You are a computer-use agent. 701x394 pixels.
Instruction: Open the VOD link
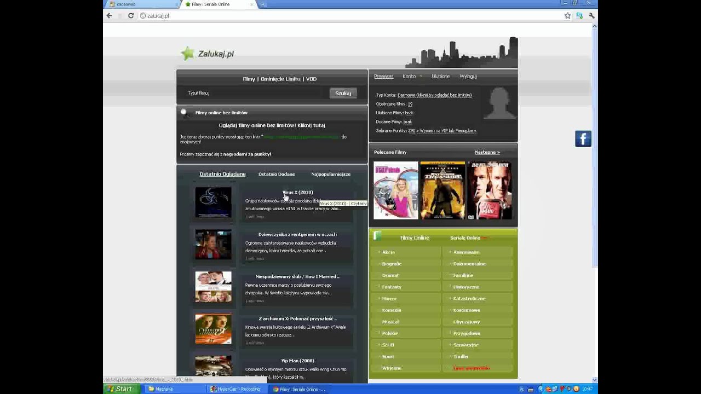tap(311, 79)
